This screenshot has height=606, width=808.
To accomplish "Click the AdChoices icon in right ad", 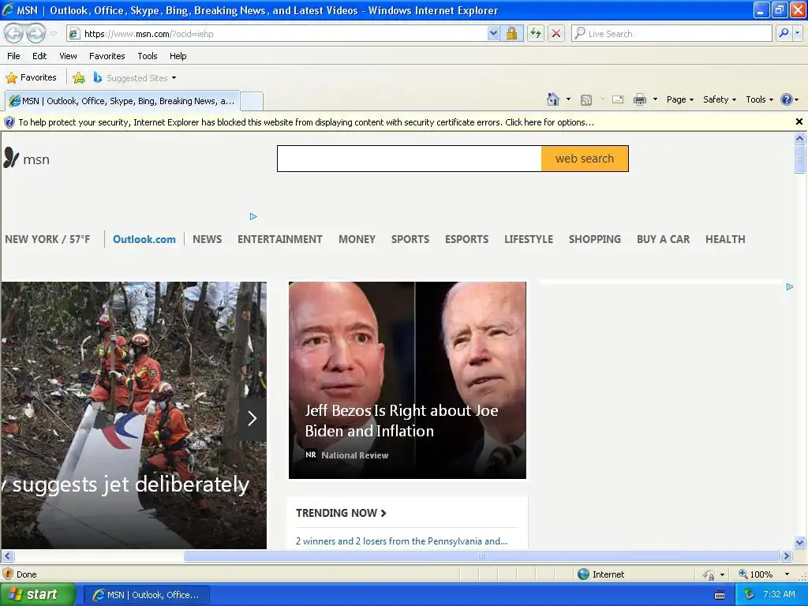I will pos(789,286).
